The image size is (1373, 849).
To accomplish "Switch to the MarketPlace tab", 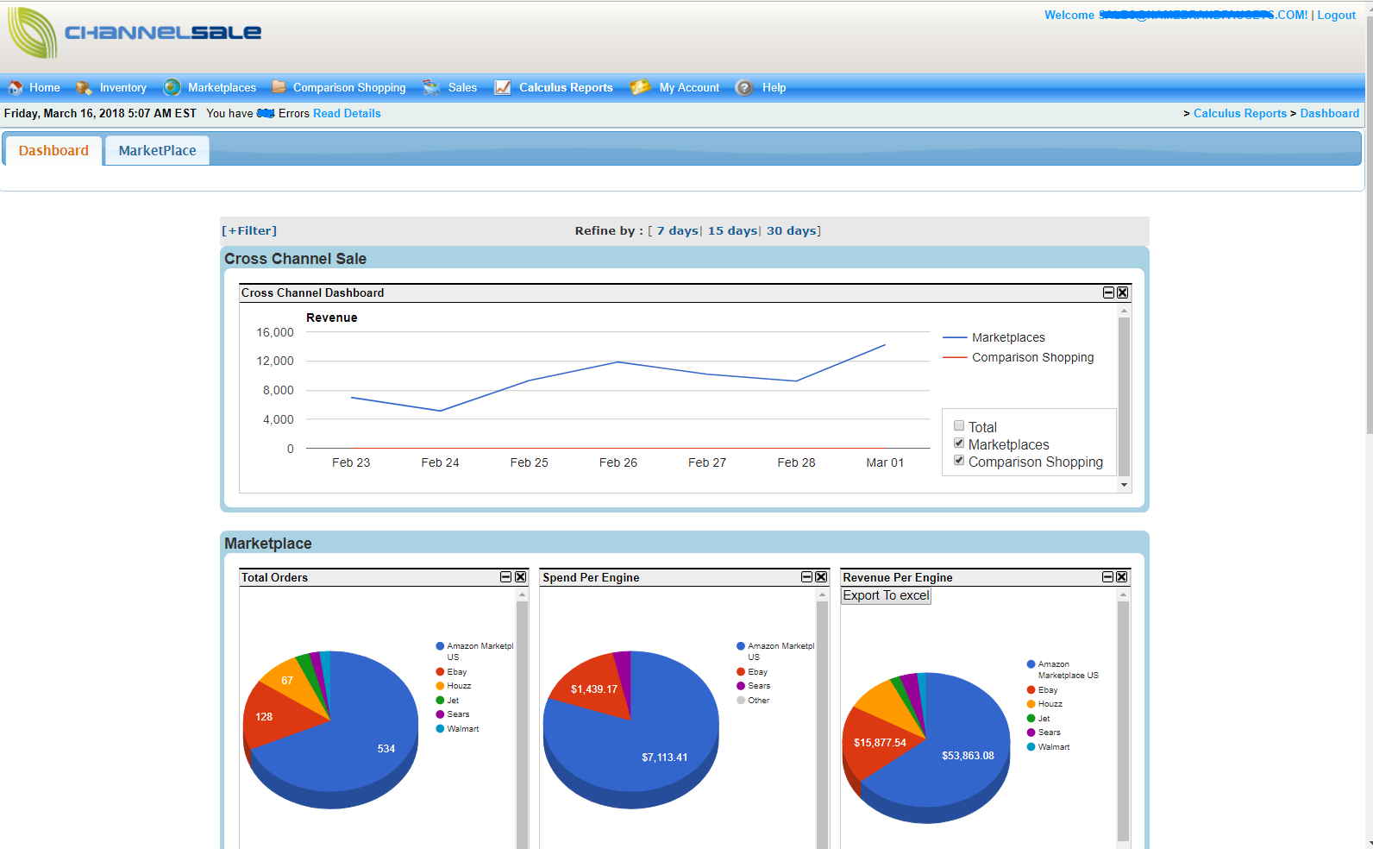I will (157, 151).
